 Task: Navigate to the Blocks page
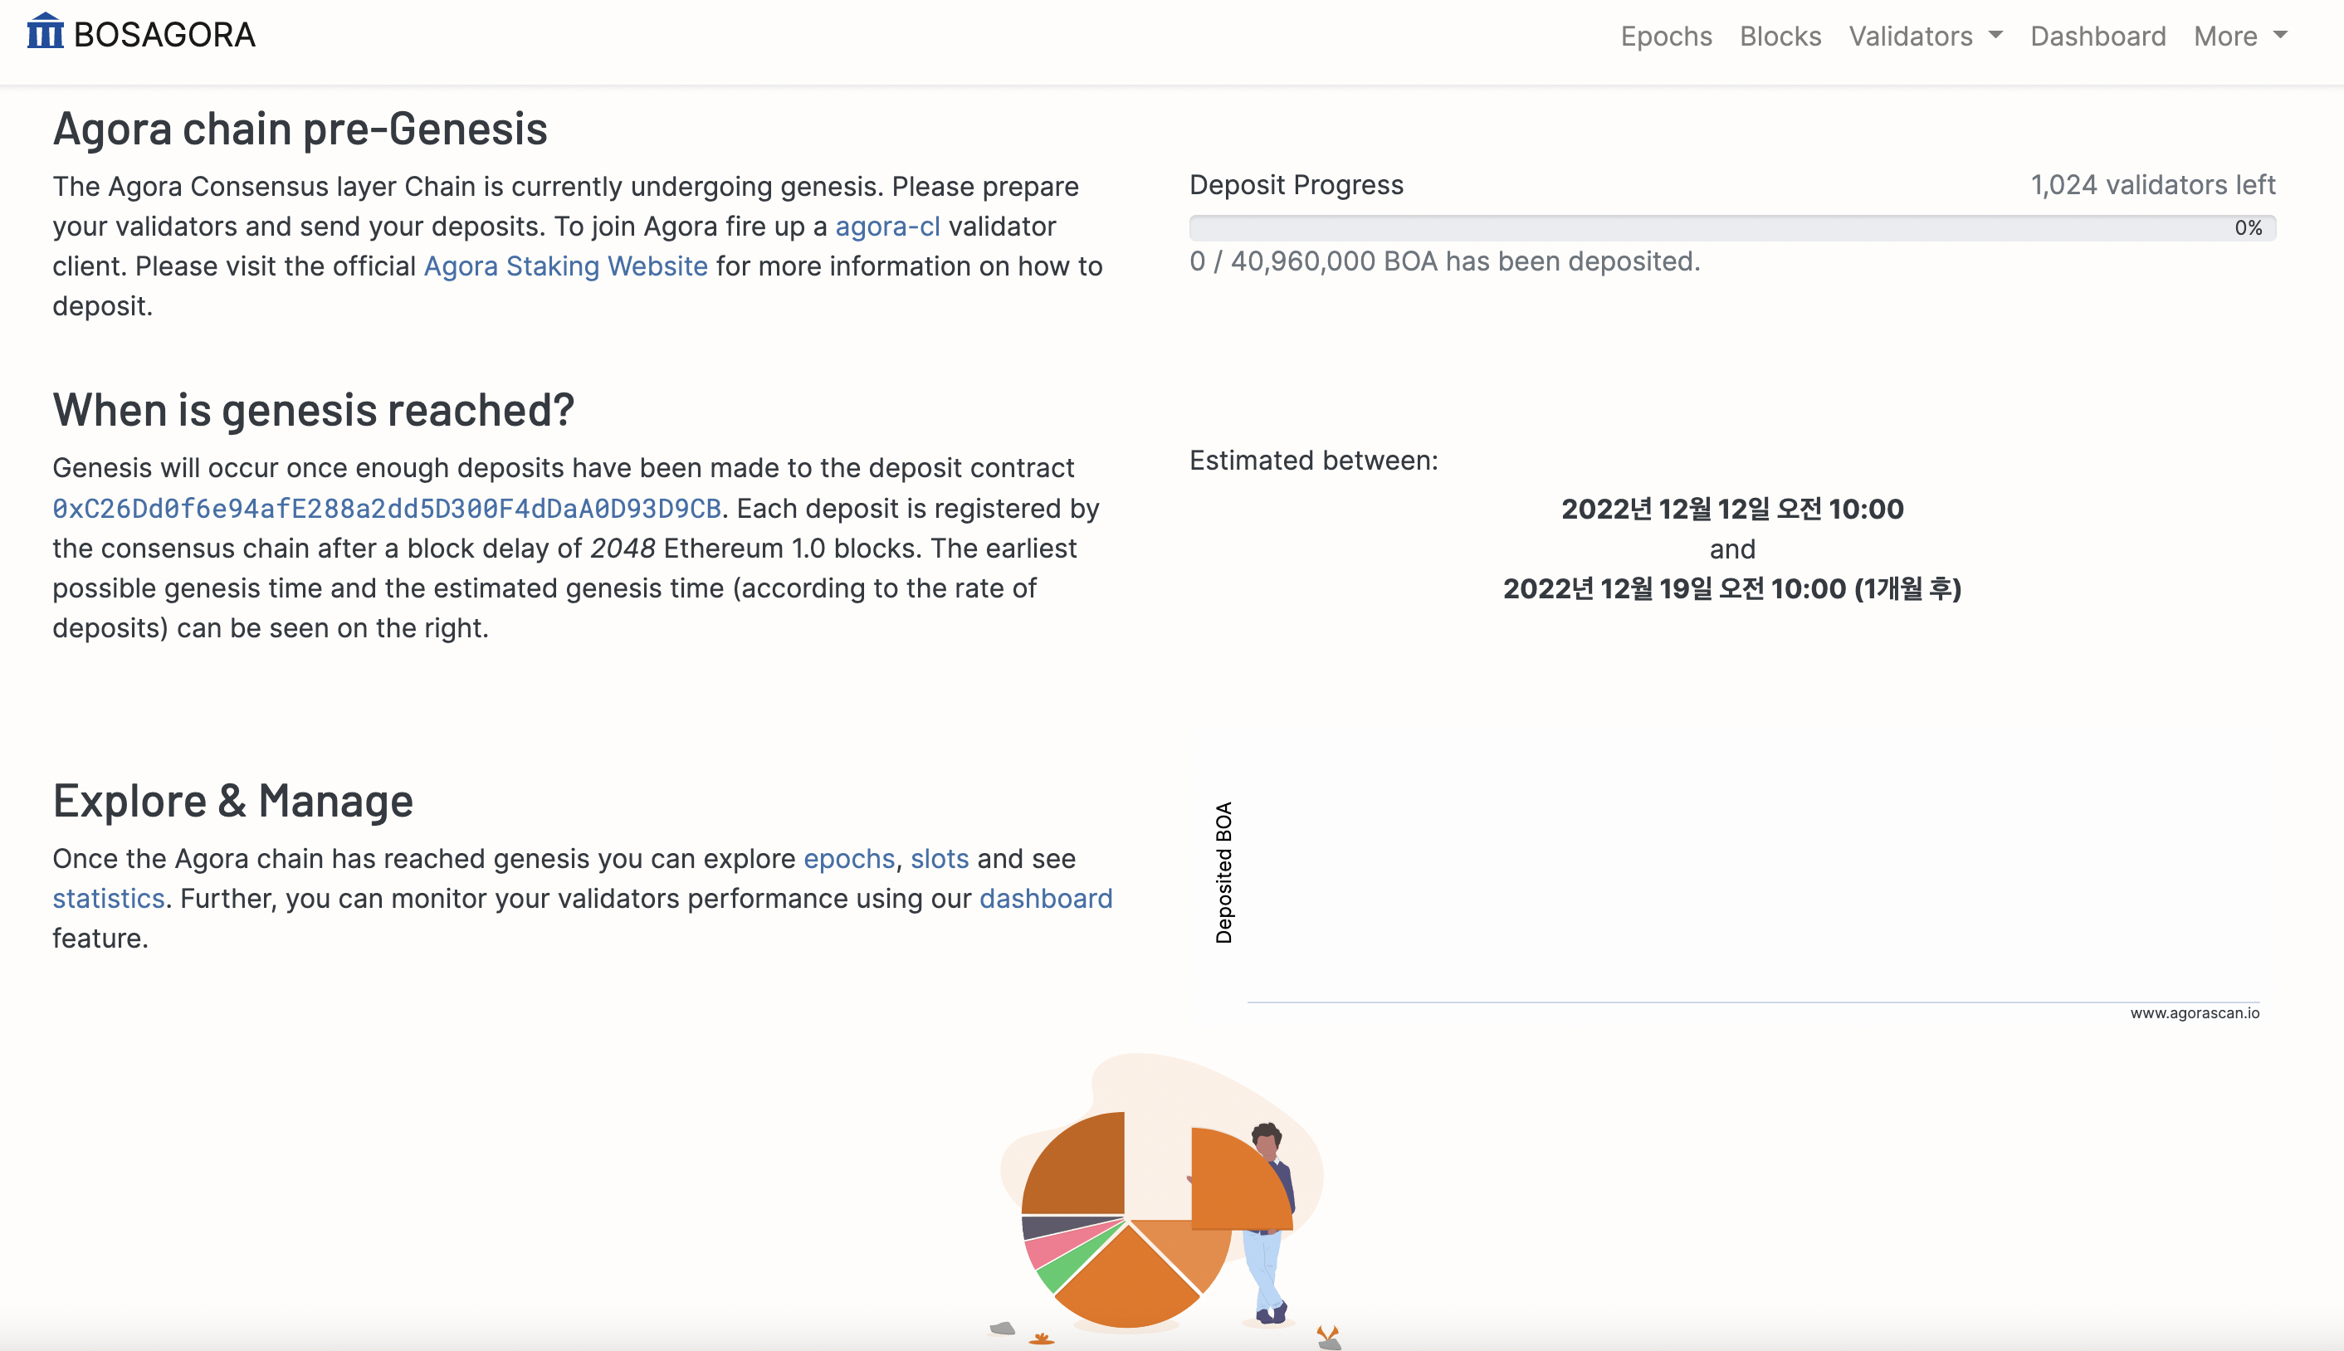point(1779,35)
